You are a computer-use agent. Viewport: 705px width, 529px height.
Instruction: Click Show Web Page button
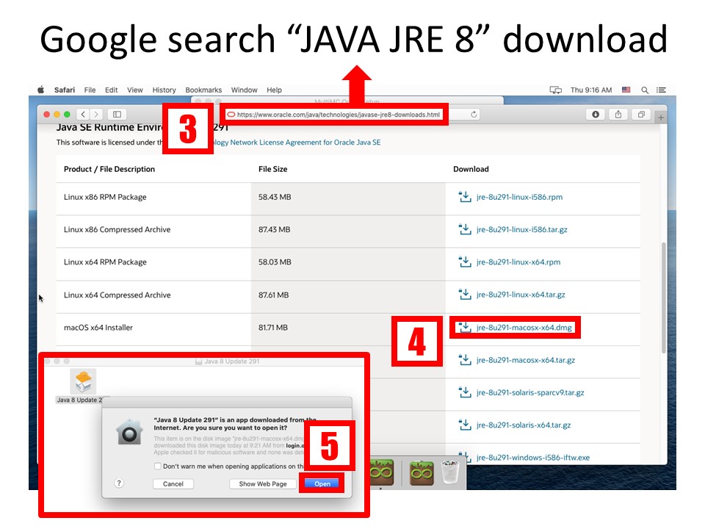tap(263, 484)
